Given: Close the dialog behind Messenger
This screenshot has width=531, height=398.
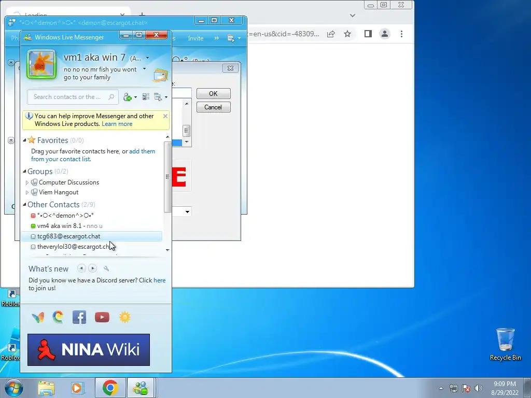Looking at the screenshot, I should (x=231, y=68).
